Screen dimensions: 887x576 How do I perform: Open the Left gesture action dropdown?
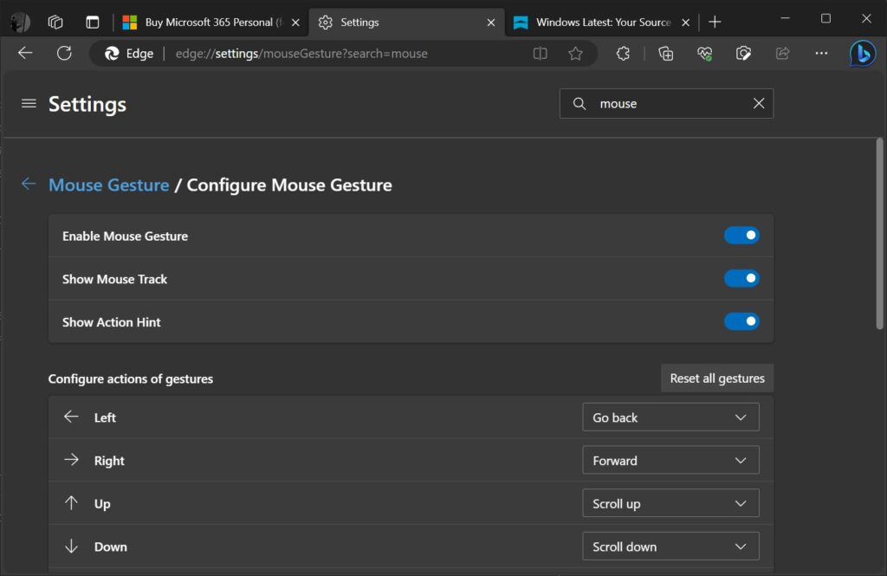point(670,417)
